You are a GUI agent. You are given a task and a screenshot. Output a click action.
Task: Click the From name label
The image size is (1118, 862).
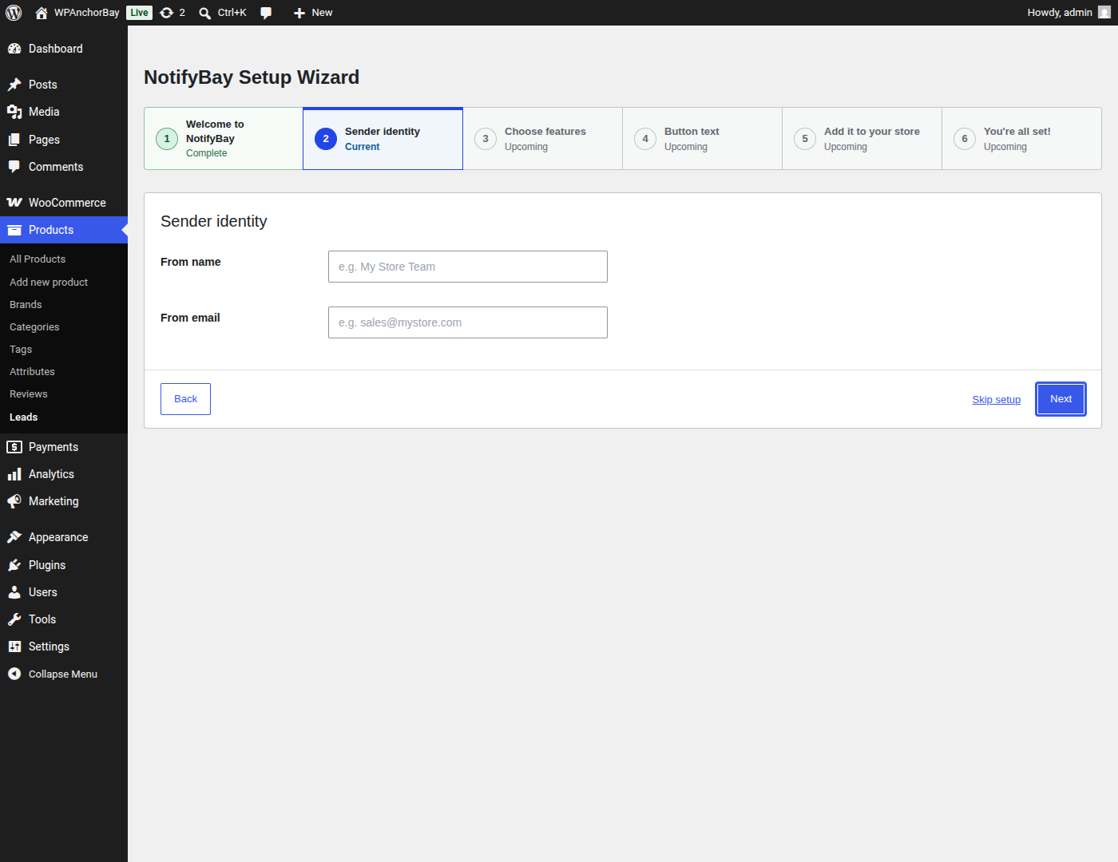tap(191, 262)
